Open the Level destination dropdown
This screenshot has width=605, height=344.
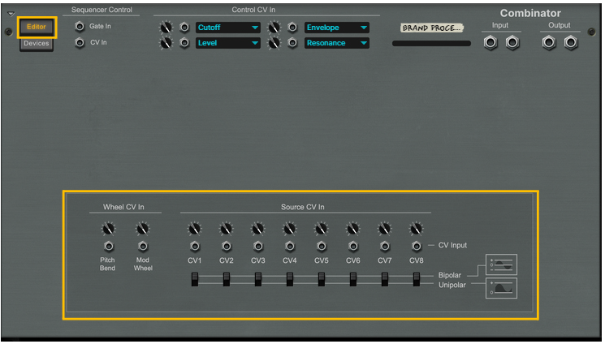coord(227,43)
